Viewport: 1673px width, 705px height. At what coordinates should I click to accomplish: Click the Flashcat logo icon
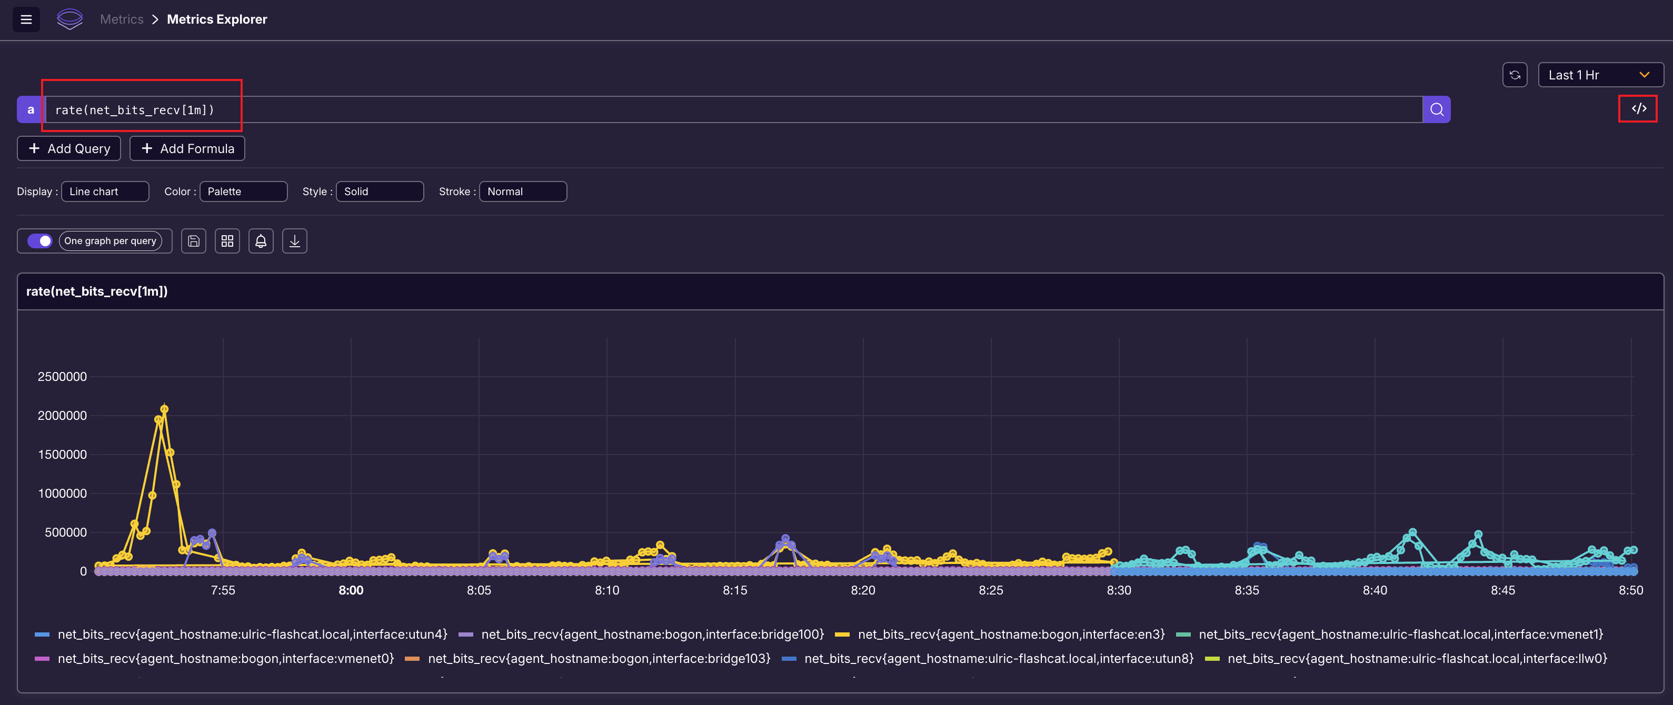tap(69, 19)
